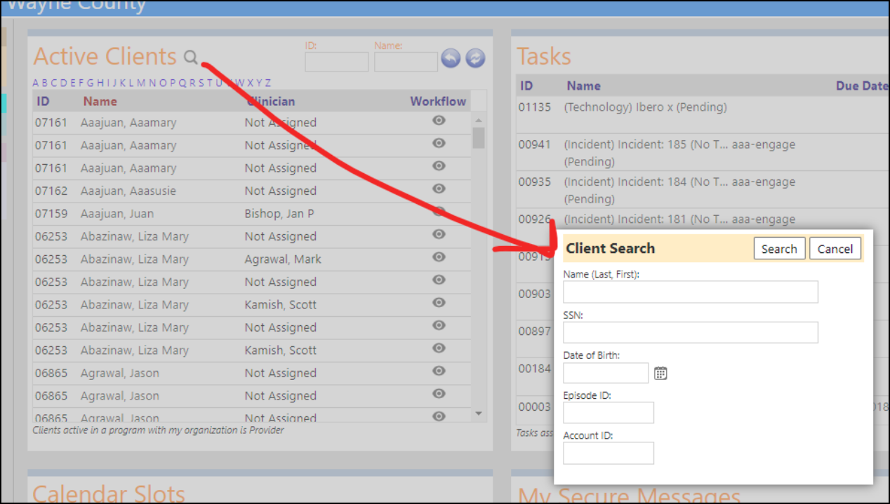Viewport: 890px width, 504px height.
Task: Sort Tasks by Due Date column header
Action: coord(861,86)
